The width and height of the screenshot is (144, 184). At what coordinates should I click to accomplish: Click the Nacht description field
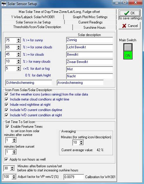tap(90, 76)
